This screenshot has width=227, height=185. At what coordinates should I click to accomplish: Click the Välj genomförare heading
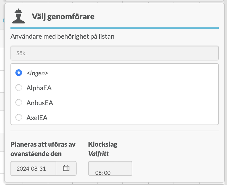coord(63,17)
